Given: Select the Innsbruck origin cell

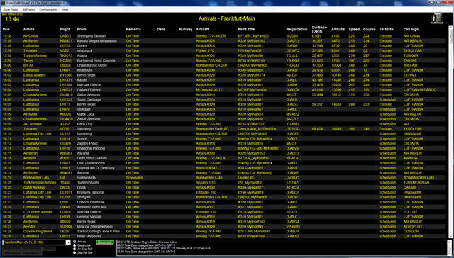Looking at the screenshot, I should point(84,50).
